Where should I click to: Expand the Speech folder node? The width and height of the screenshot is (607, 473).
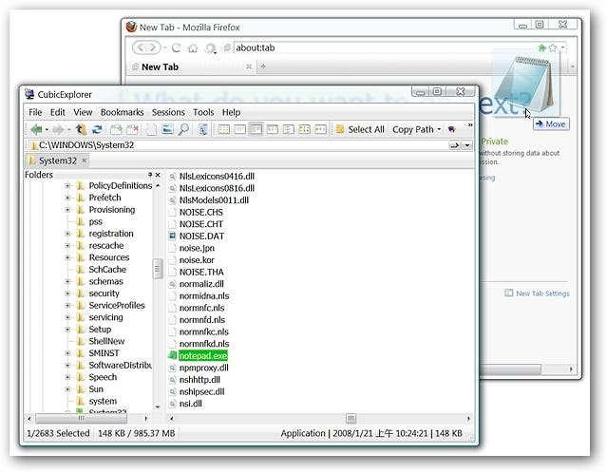click(x=67, y=377)
